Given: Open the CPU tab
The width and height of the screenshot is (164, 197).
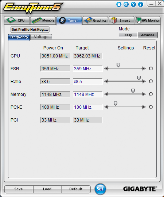Looking at the screenshot, I should coord(17,21).
